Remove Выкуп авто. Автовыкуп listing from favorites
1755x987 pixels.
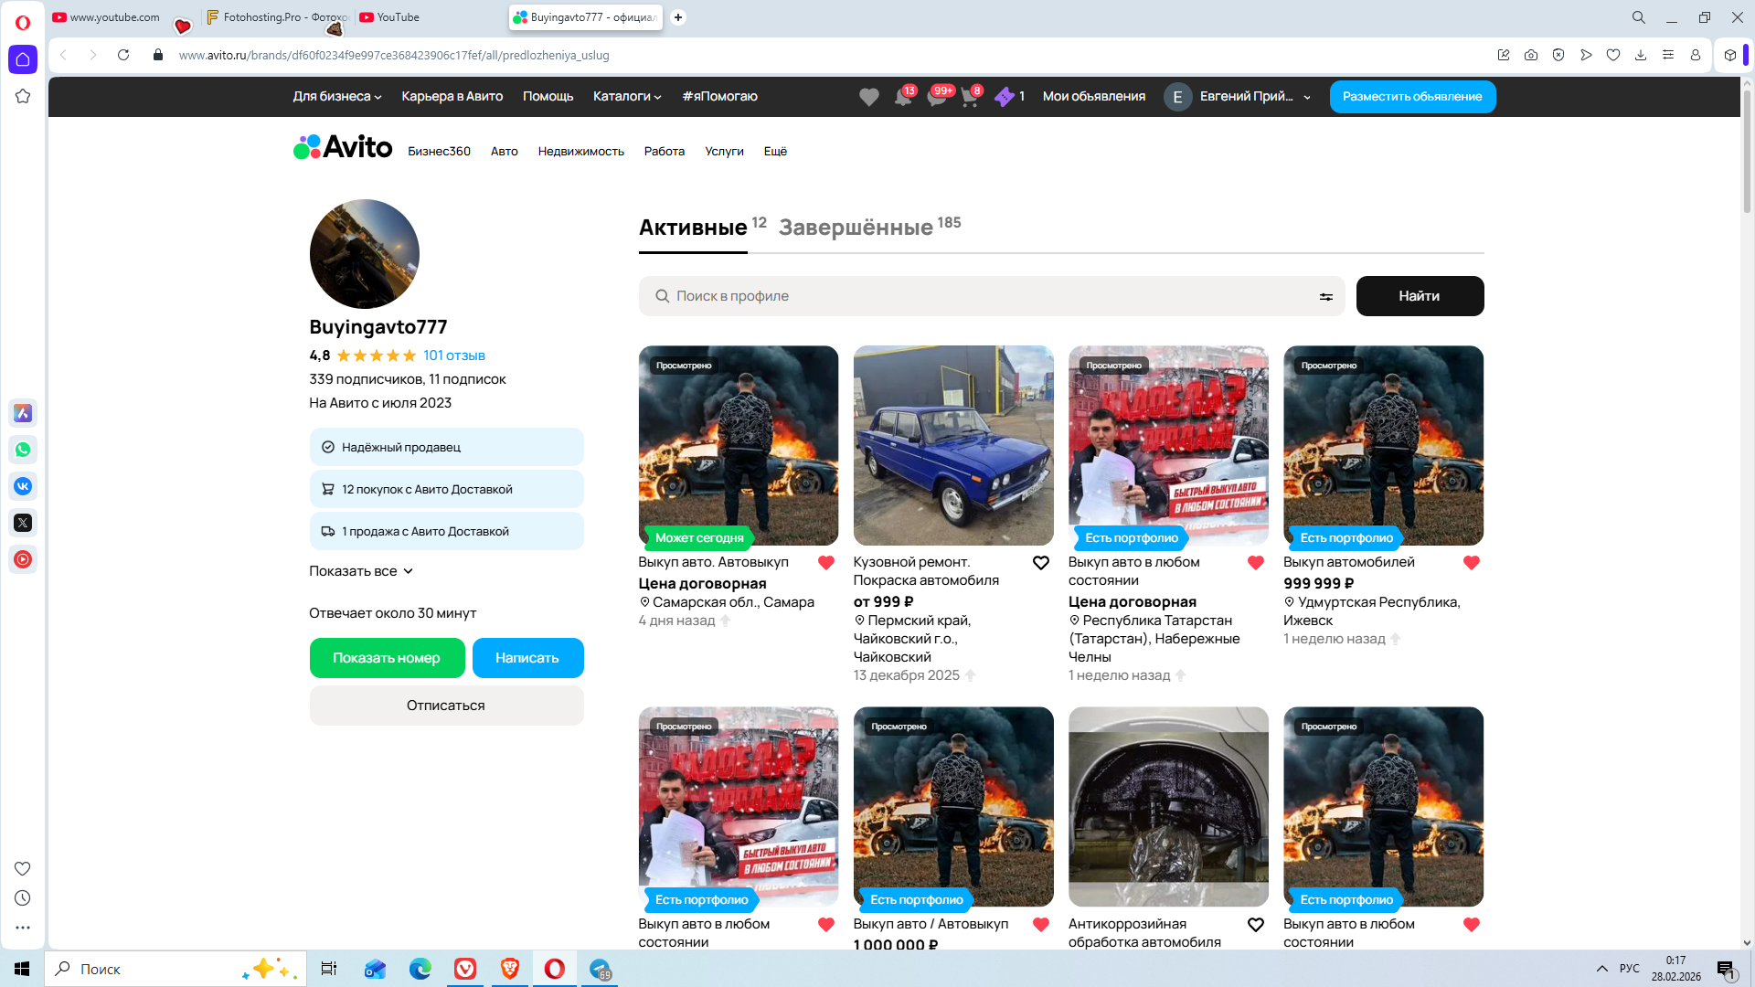point(825,563)
